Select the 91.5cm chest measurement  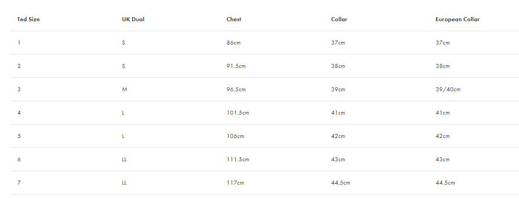pos(237,66)
